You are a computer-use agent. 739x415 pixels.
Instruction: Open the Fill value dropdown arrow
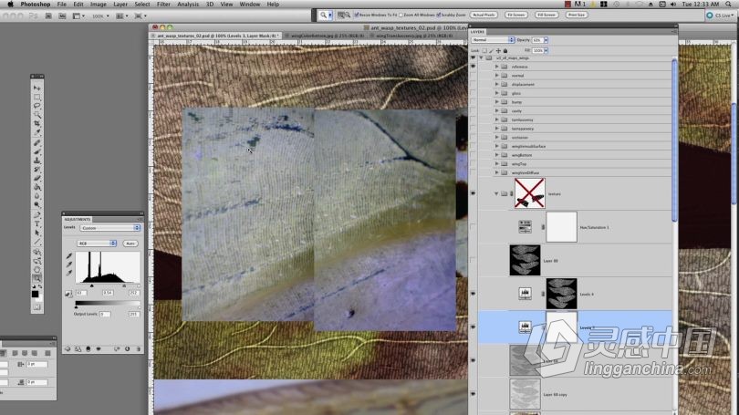point(546,50)
